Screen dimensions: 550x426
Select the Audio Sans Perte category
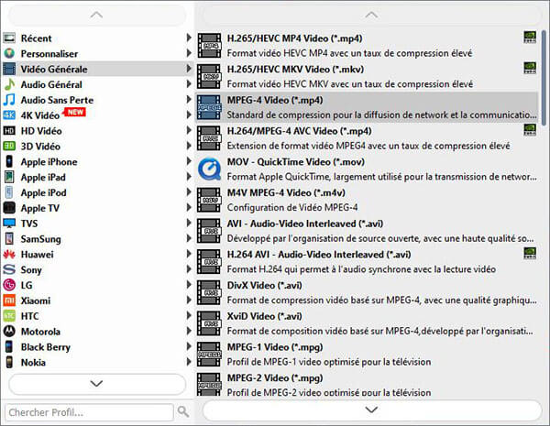tap(97, 100)
